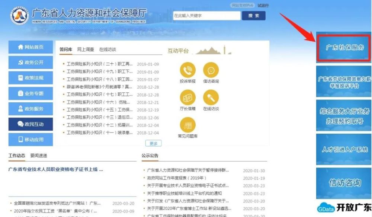The height and width of the screenshot is (217, 372).
Task: Click the 搜索 search button
Action: [254, 16]
